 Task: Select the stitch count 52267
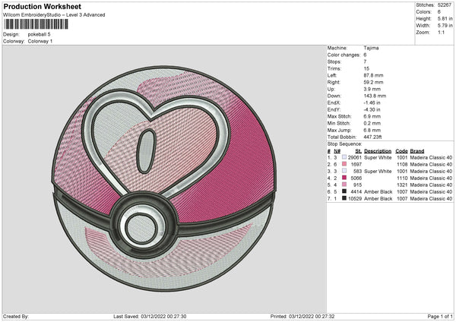point(445,5)
